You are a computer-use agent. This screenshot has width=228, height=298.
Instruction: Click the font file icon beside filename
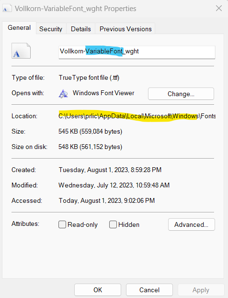[21, 51]
